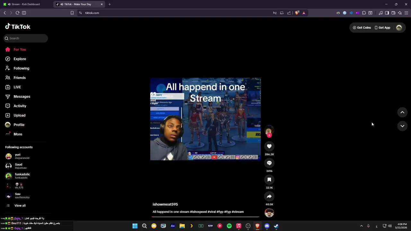Open the browser extensions puzzle icon
The height and width of the screenshot is (231, 411).
364,13
